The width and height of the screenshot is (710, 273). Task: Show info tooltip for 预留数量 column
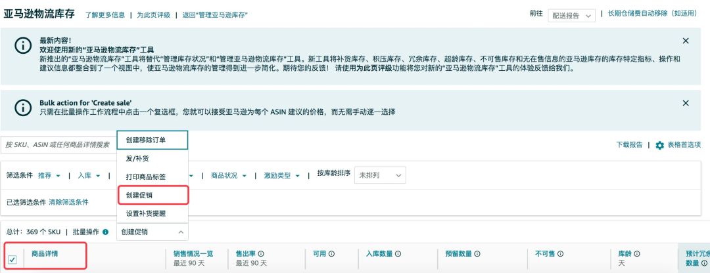[477, 254]
